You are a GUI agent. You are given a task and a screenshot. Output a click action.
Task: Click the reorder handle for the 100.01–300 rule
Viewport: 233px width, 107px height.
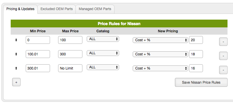(16, 54)
